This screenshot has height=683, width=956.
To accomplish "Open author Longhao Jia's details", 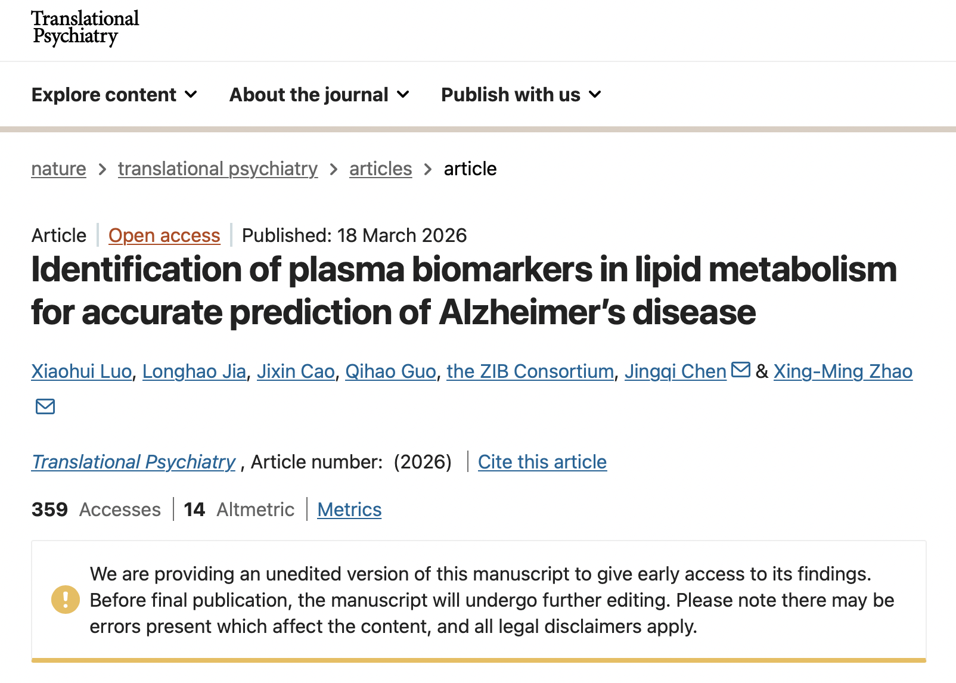I will [194, 371].
